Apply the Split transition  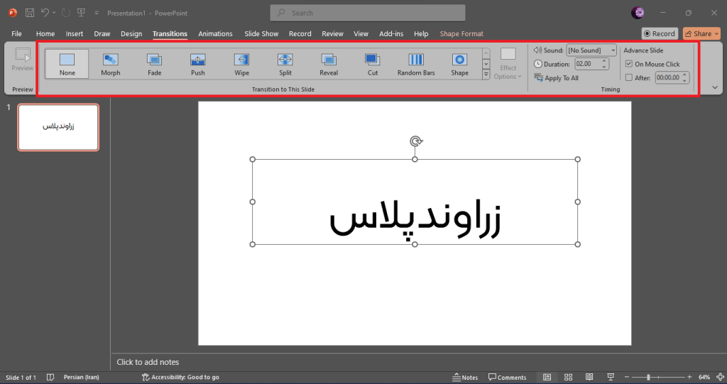point(285,64)
